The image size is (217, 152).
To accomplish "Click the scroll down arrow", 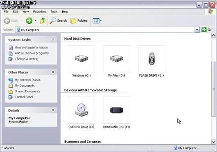I will point(213,142).
